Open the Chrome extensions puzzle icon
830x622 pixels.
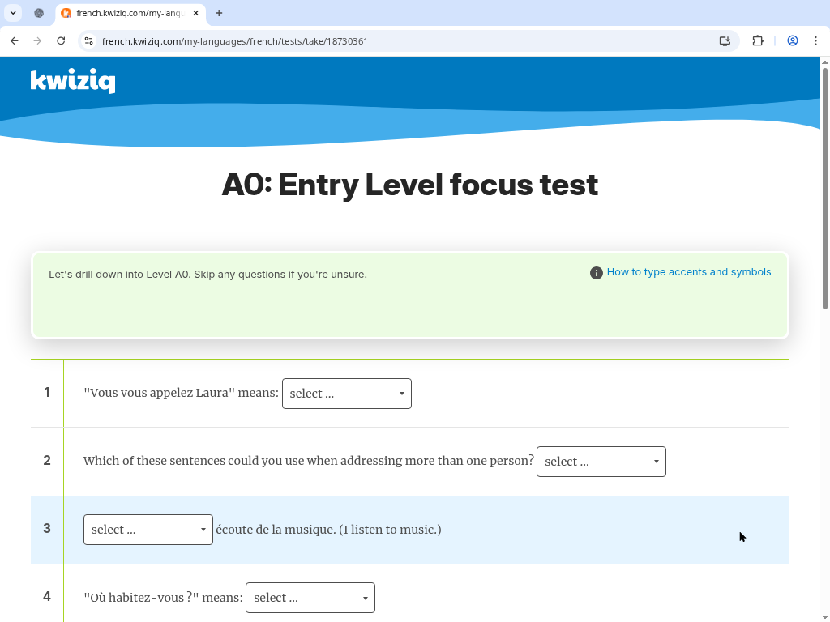coord(757,40)
